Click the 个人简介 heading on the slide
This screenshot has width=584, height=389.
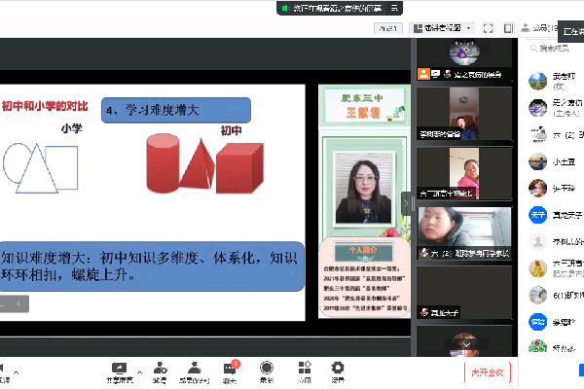point(363,250)
